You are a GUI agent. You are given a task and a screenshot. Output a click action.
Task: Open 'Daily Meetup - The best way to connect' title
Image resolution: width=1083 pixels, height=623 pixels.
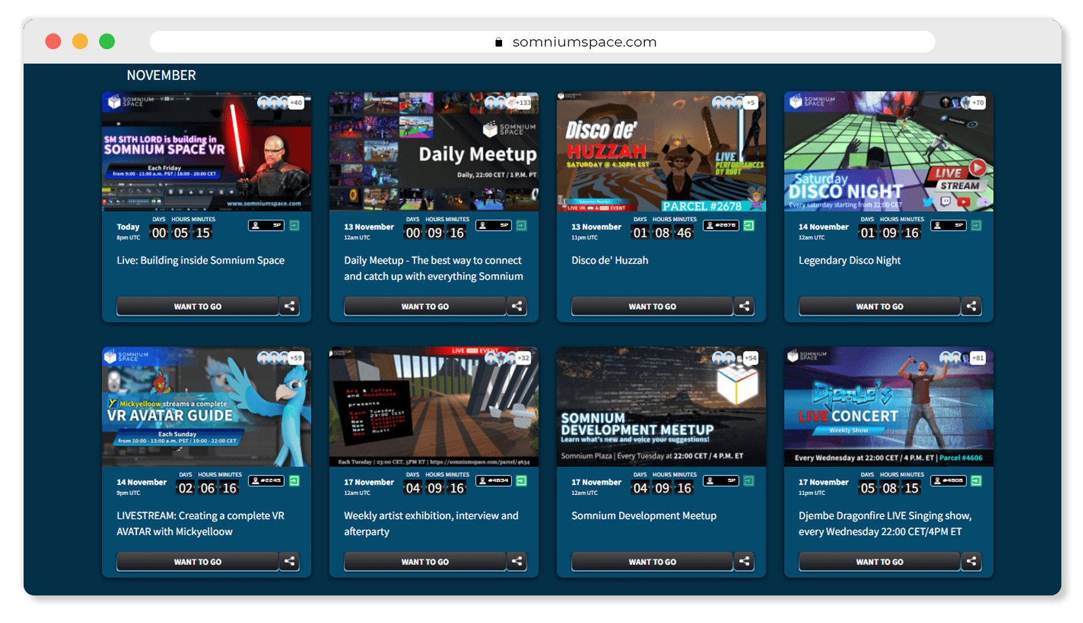tap(434, 268)
